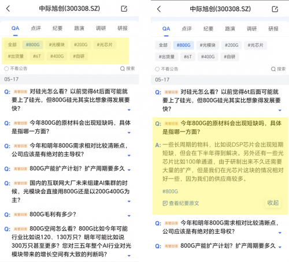Viewport: 289px width, 262px height.
Task: Go back using left screen's back arrow
Action: point(8,9)
